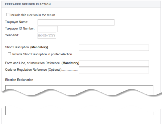
Task: Click the 'Include this election in the return' label text
Action: (33, 15)
